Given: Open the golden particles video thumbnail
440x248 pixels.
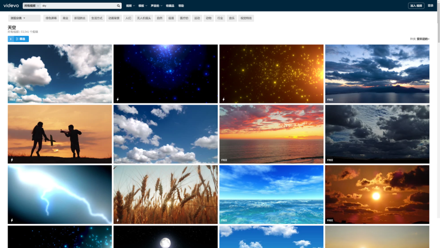Looking at the screenshot, I should click(x=271, y=74).
